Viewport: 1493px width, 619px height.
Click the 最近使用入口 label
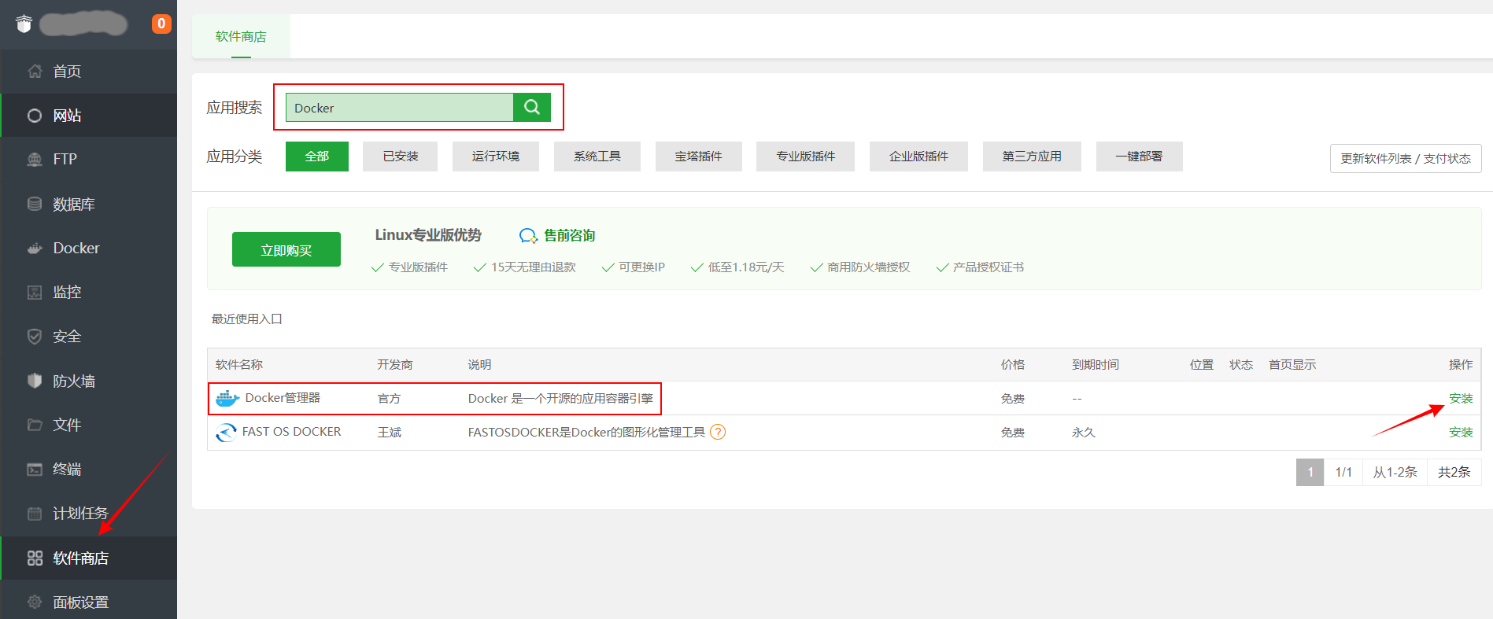pos(246,319)
